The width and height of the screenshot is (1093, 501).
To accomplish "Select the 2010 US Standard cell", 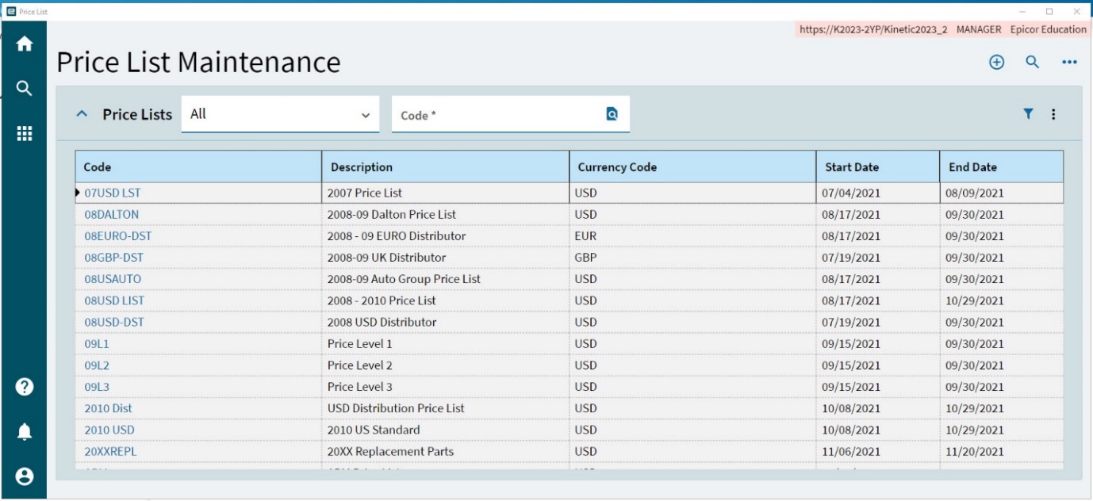I will (x=446, y=430).
